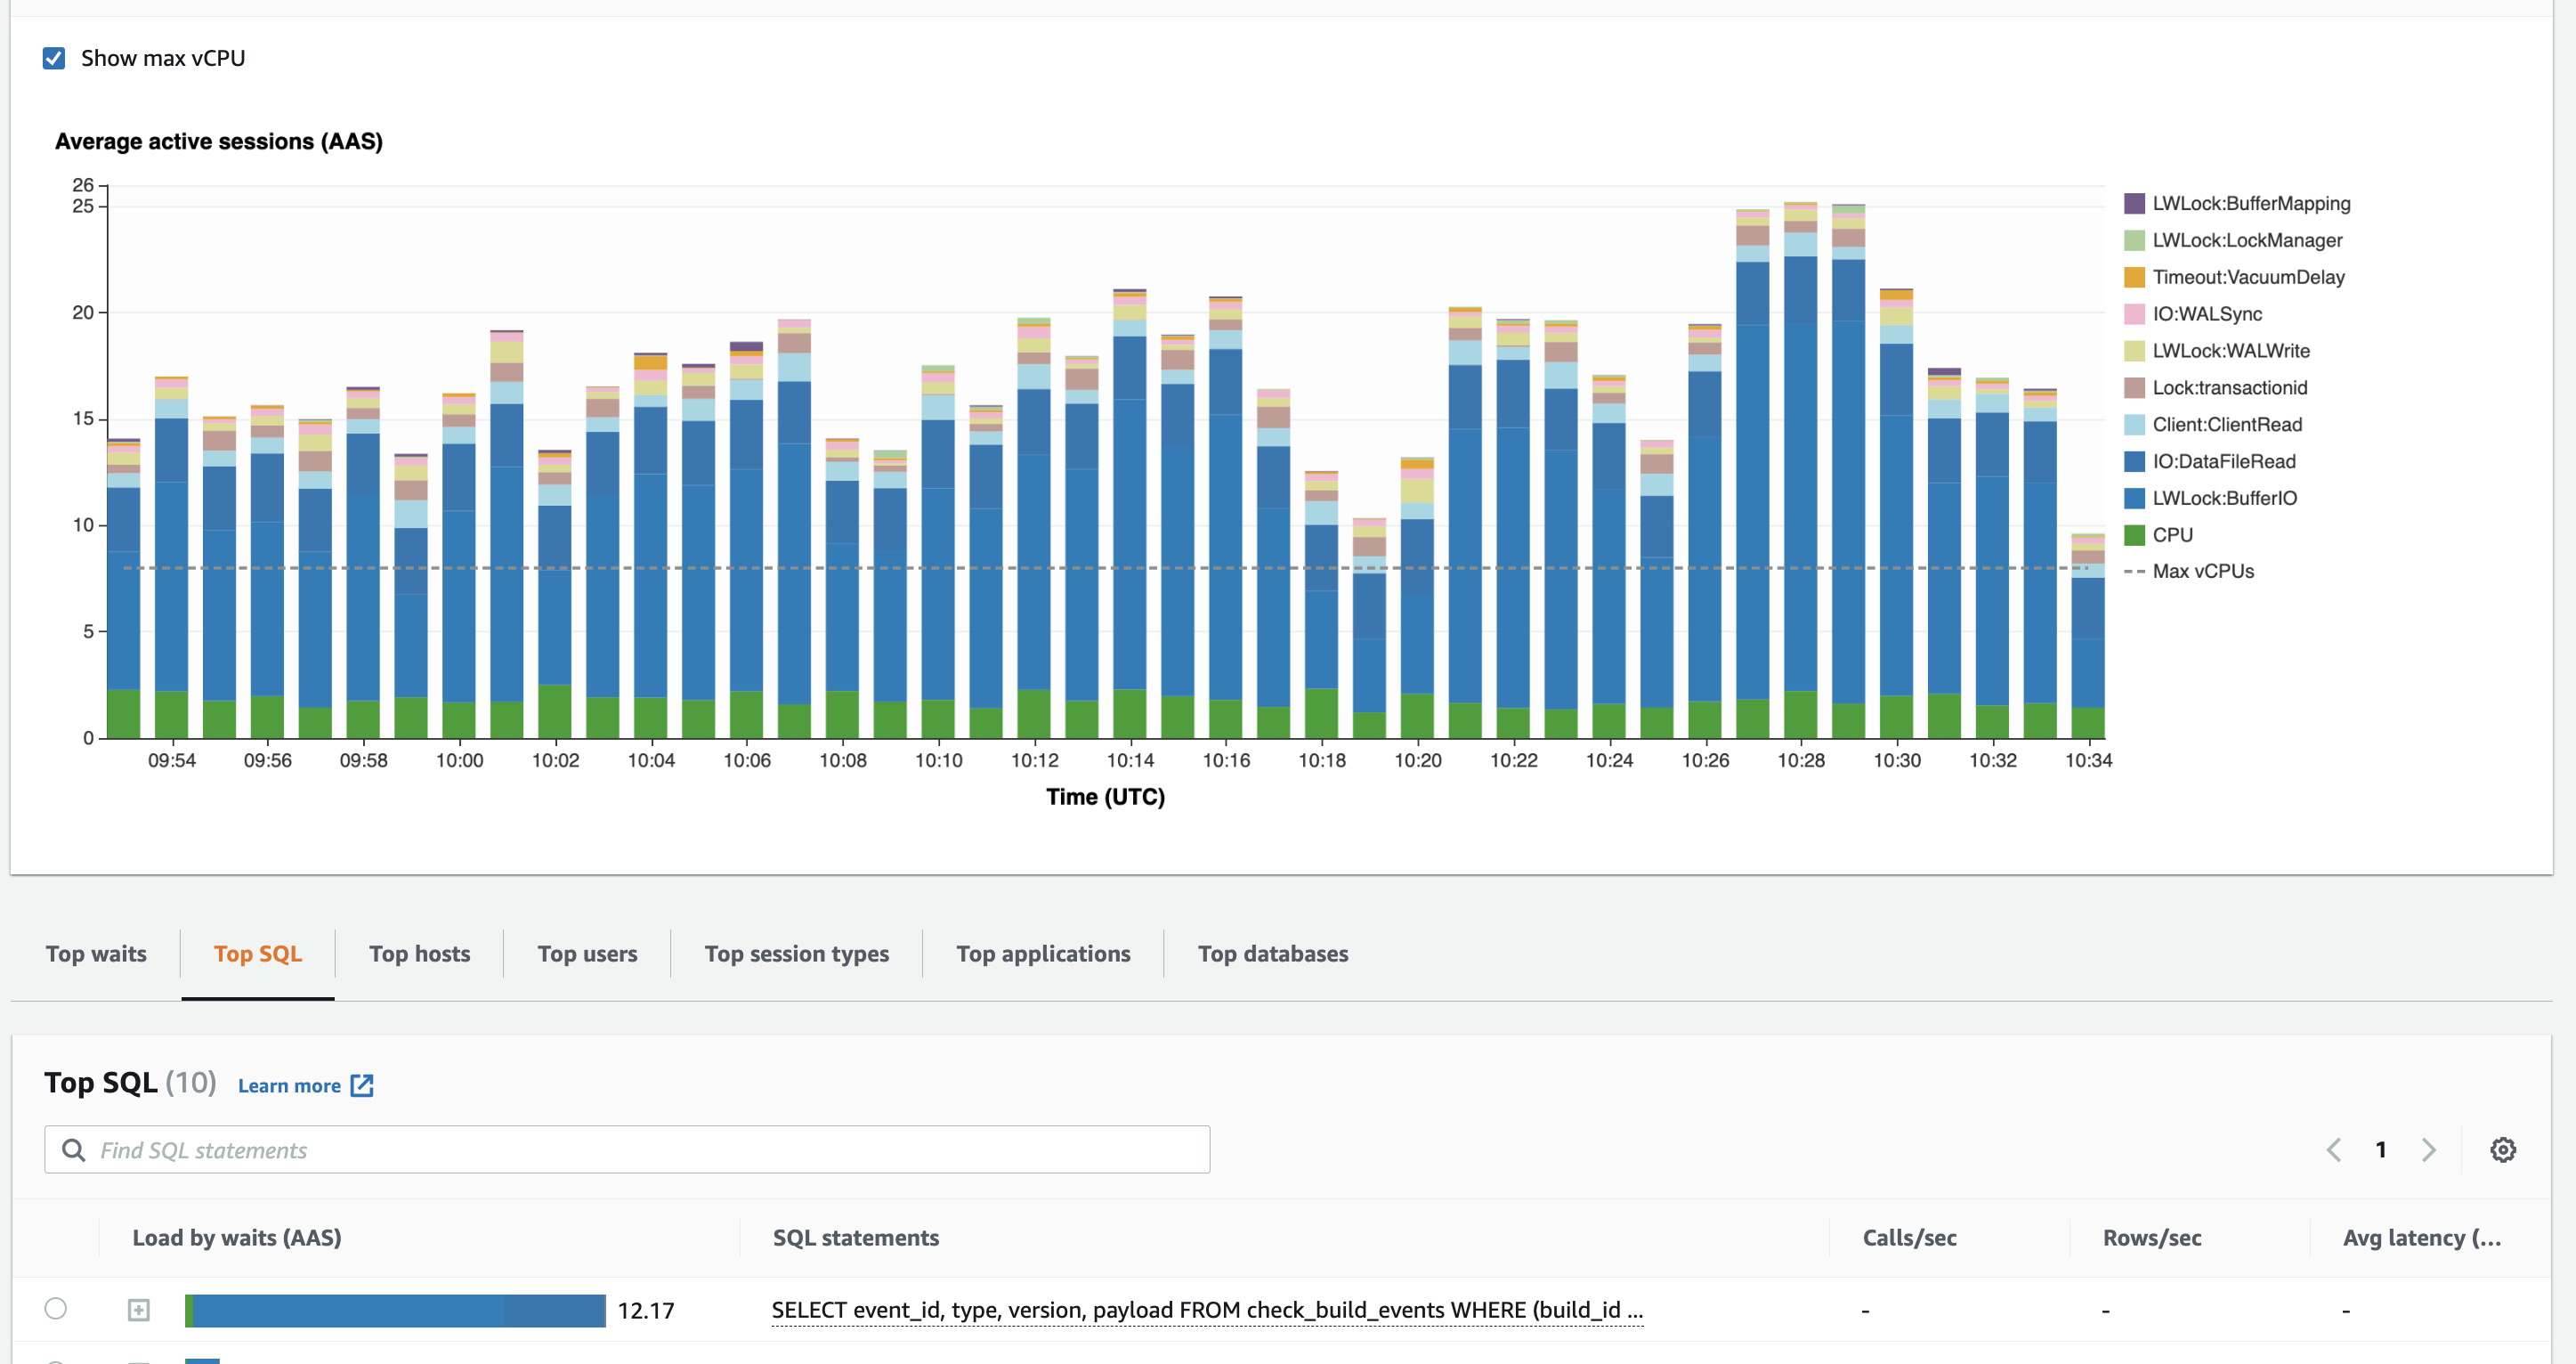This screenshot has height=1364, width=2576.
Task: Click inside the Find SQL statements field
Action: [x=400, y=1150]
